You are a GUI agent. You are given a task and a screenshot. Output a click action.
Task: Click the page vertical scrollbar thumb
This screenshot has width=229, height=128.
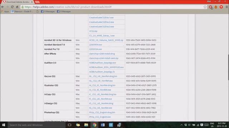click(228, 67)
